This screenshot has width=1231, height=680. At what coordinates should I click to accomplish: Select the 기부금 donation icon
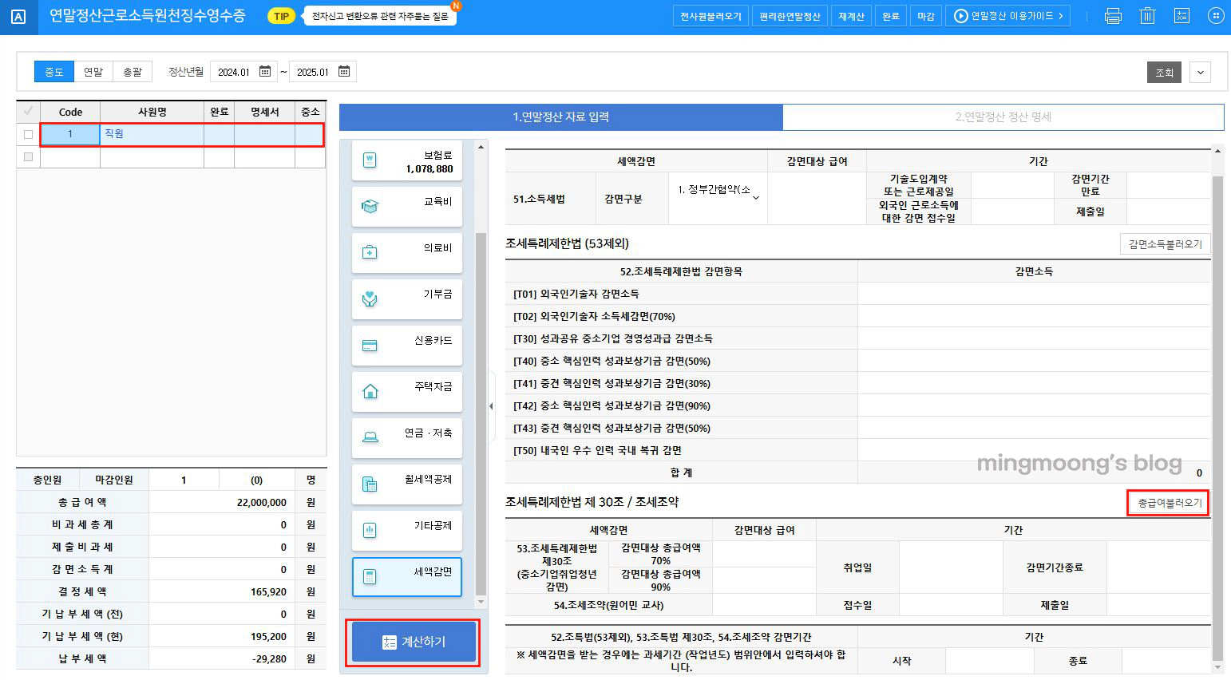pyautogui.click(x=406, y=298)
